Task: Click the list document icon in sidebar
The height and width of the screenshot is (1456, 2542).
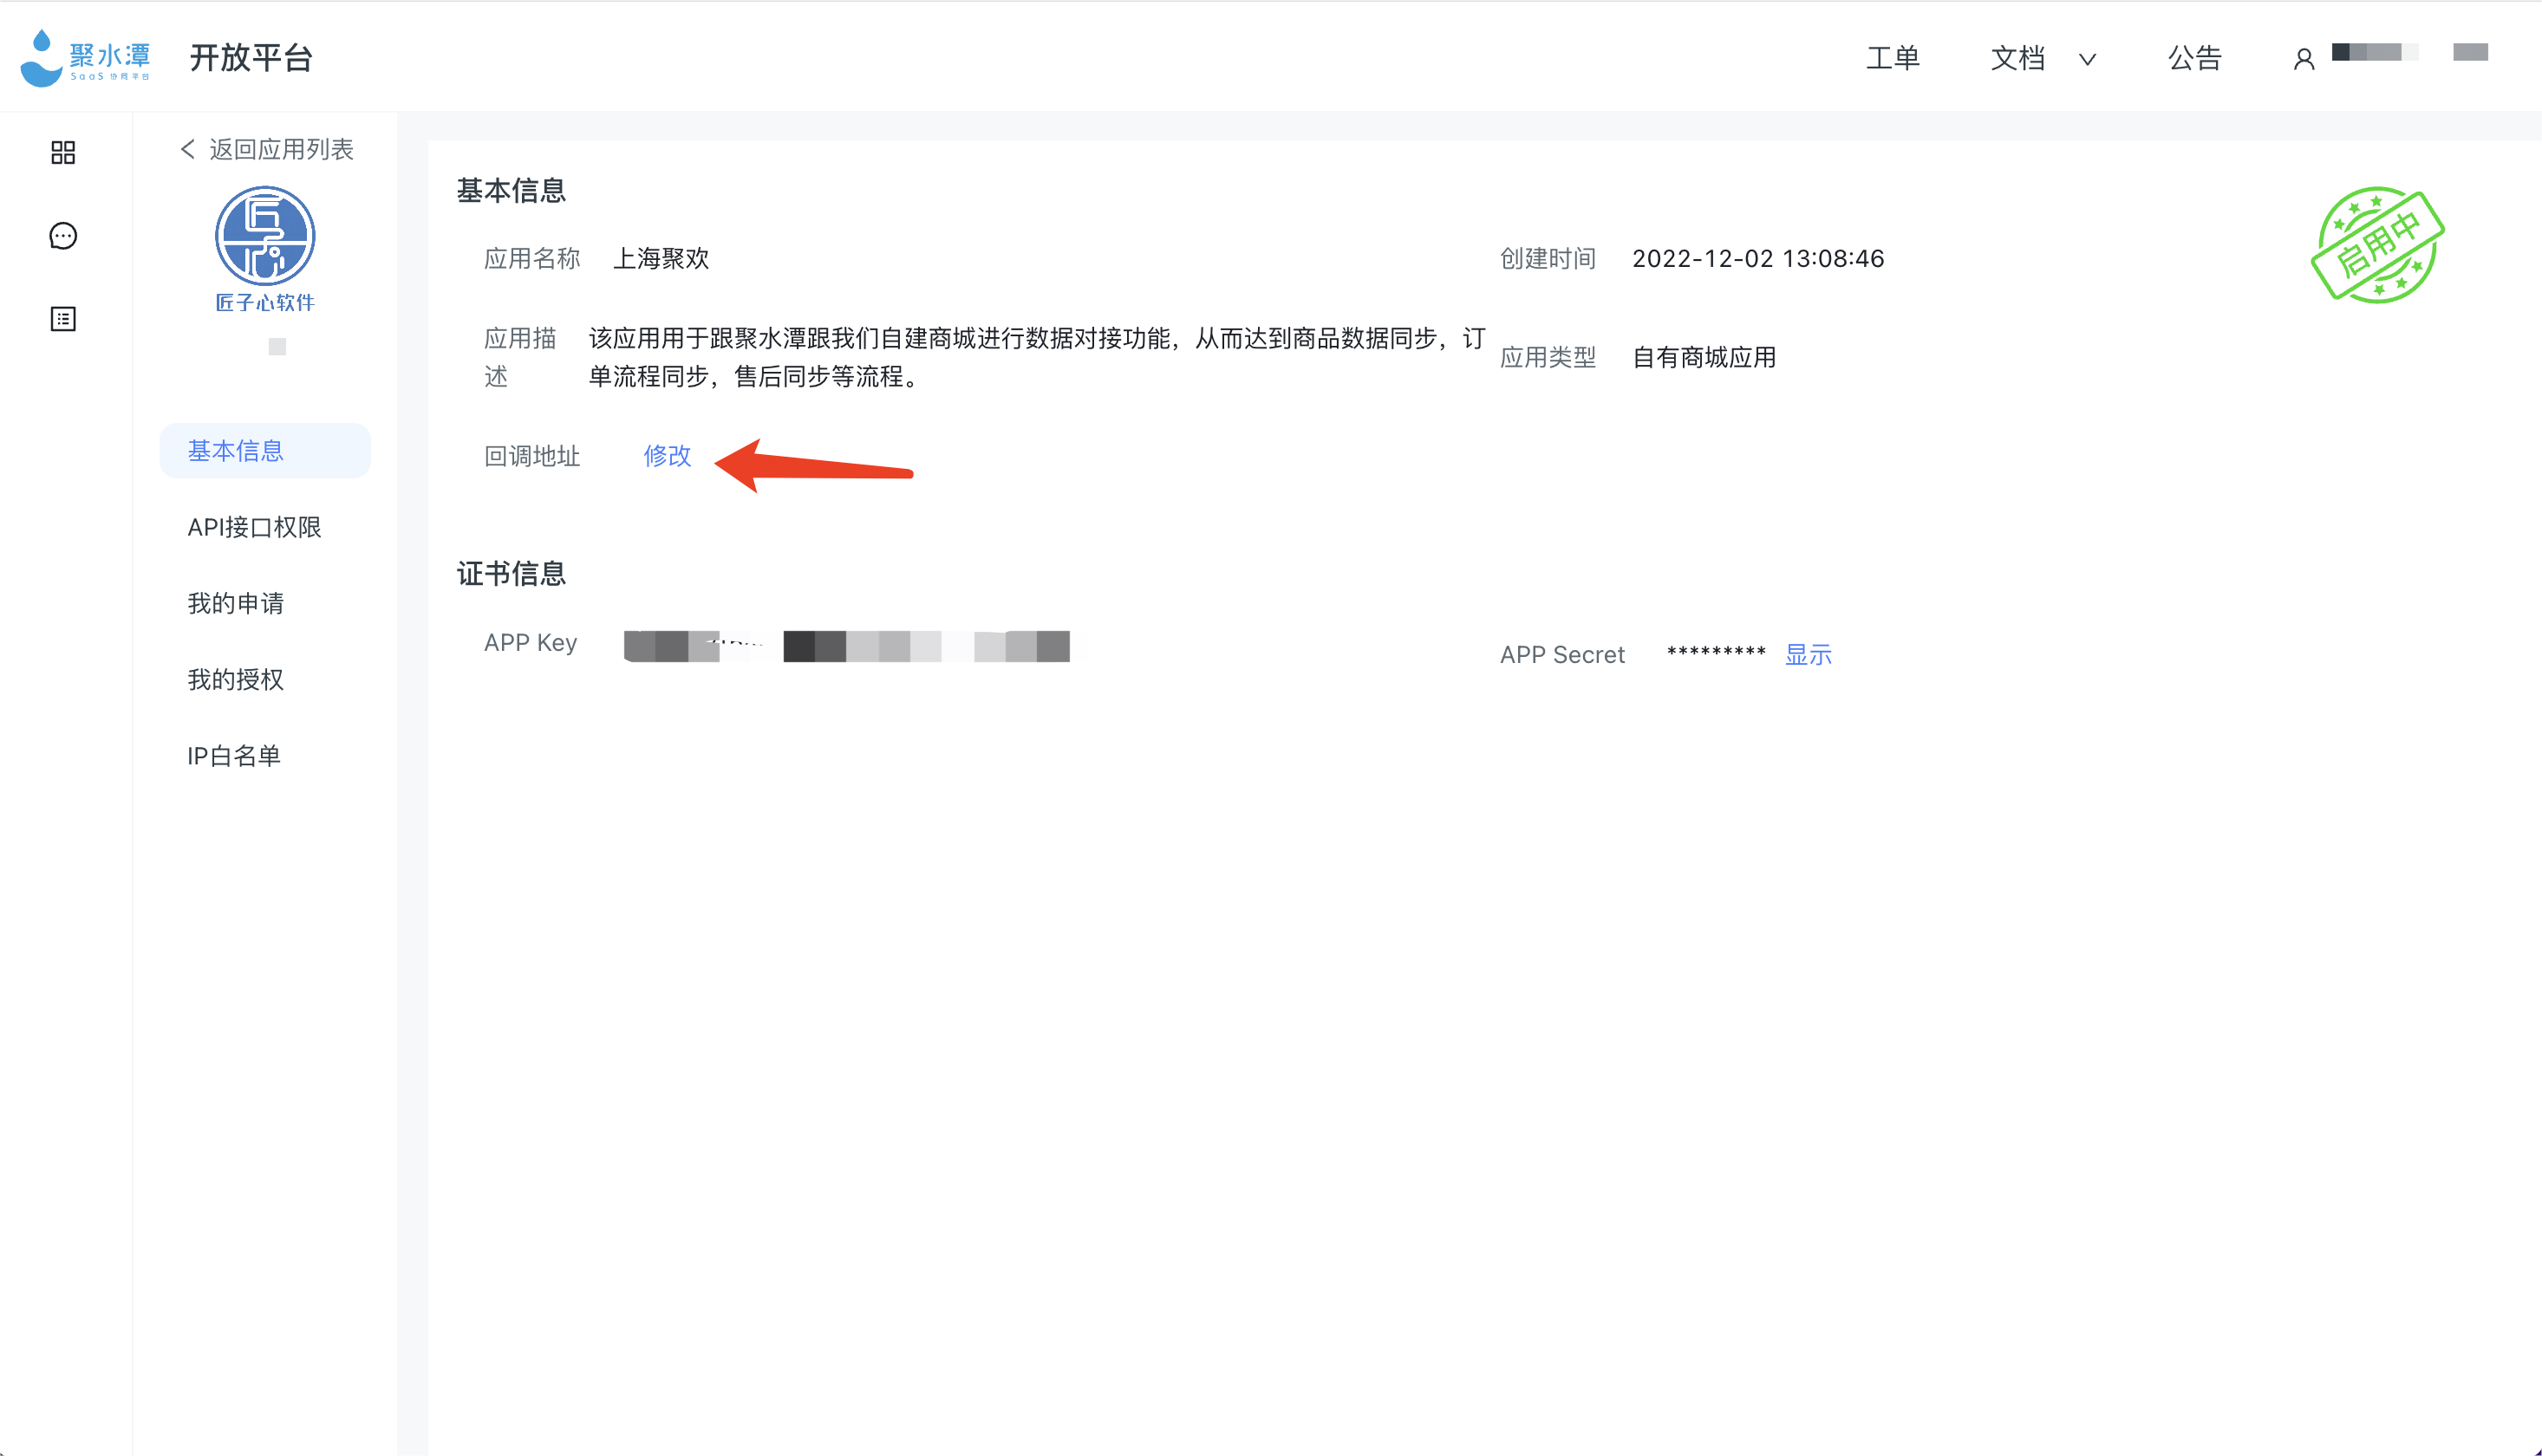Action: tap(63, 319)
